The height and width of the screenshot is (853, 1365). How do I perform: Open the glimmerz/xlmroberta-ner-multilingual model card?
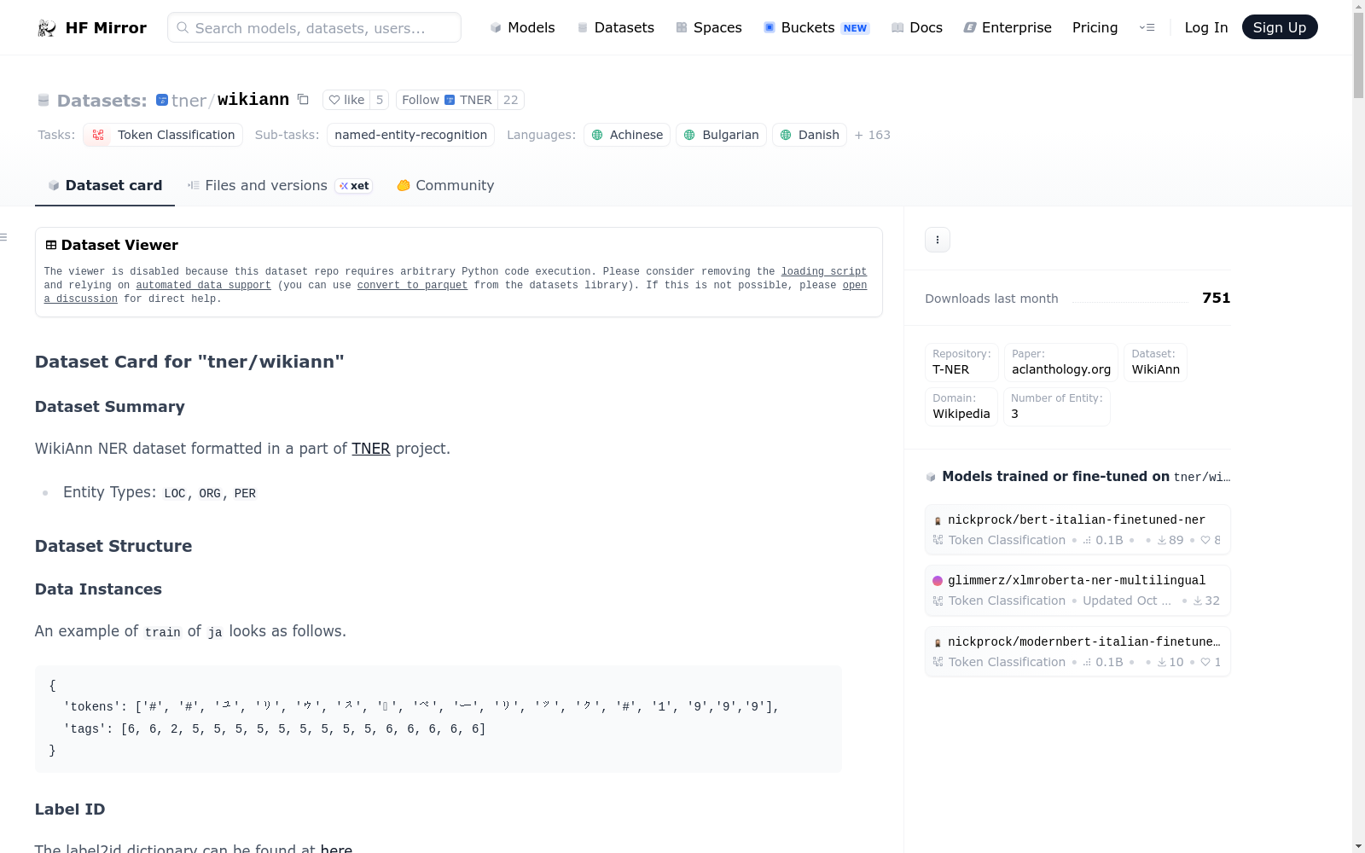1077,590
